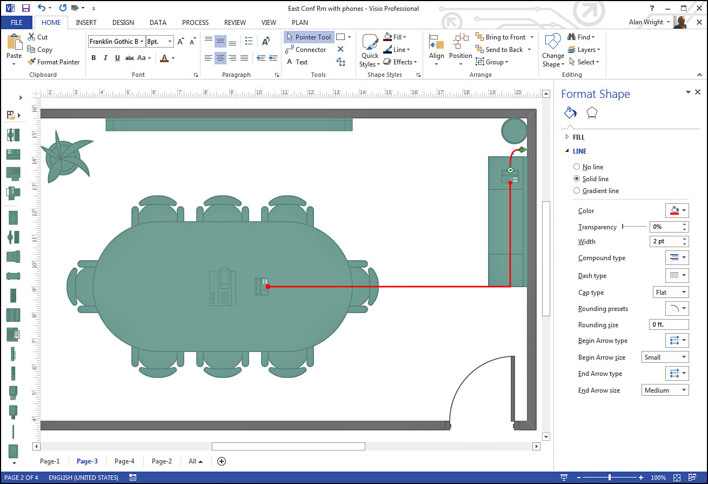Apply Bold formatting
Viewport: 708px width, 484px height.
93,58
